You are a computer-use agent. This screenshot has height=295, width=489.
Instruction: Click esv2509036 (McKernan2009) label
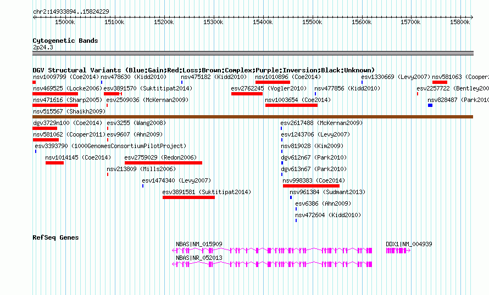(x=147, y=100)
